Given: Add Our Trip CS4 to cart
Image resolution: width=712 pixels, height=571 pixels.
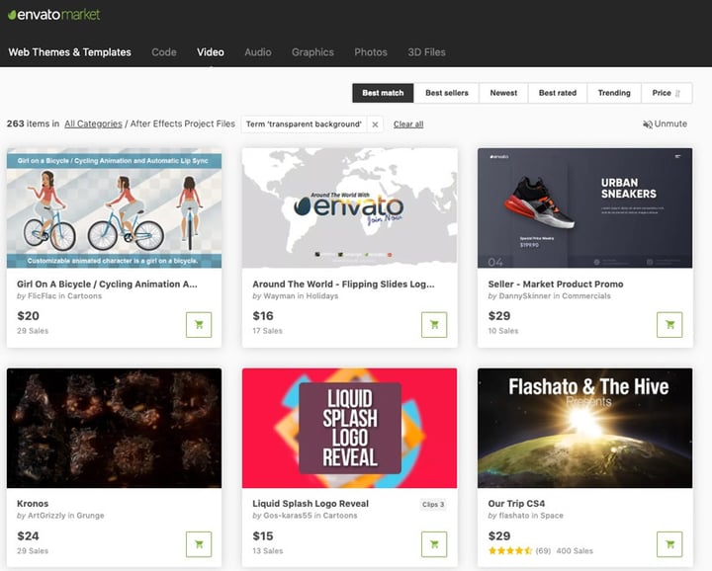Looking at the screenshot, I should coord(669,544).
